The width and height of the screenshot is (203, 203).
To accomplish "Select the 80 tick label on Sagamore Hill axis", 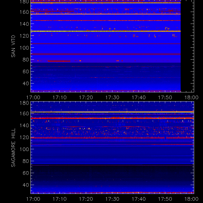I will pos(26,161).
